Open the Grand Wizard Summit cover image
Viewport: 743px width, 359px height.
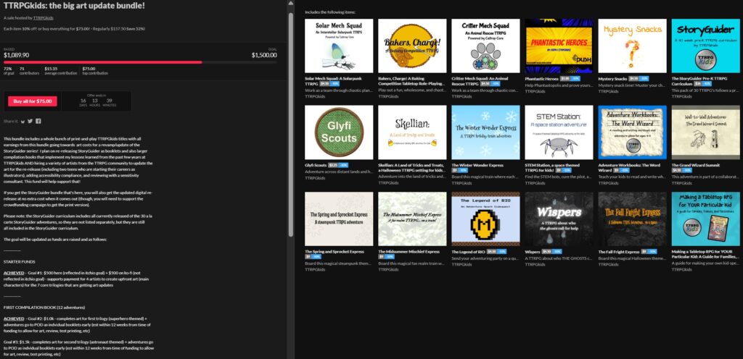tap(705, 132)
